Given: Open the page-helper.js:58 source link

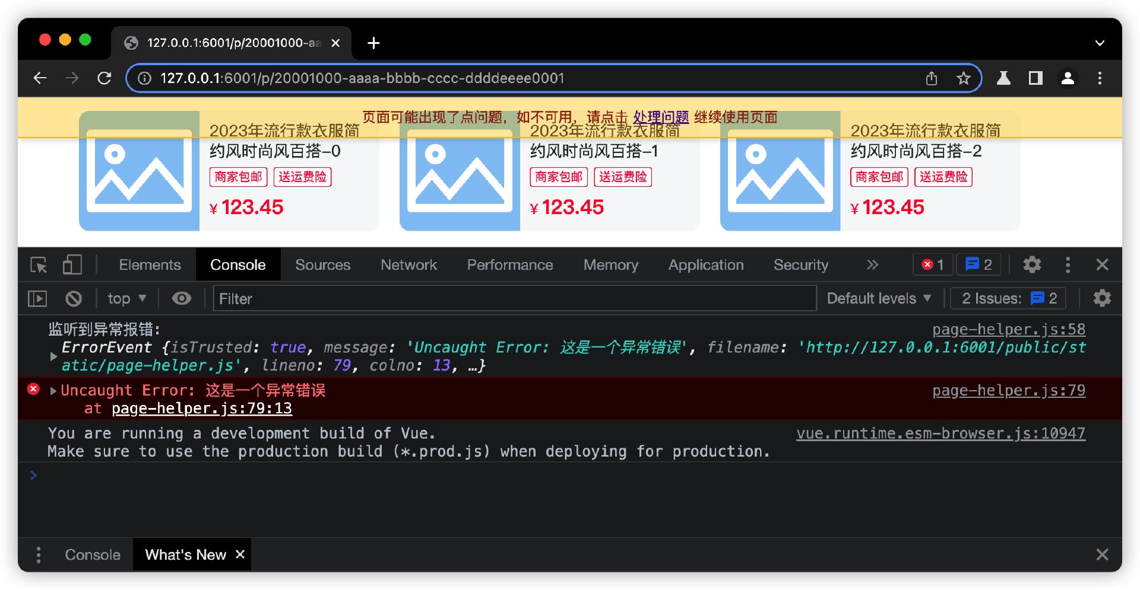Looking at the screenshot, I should (1008, 330).
